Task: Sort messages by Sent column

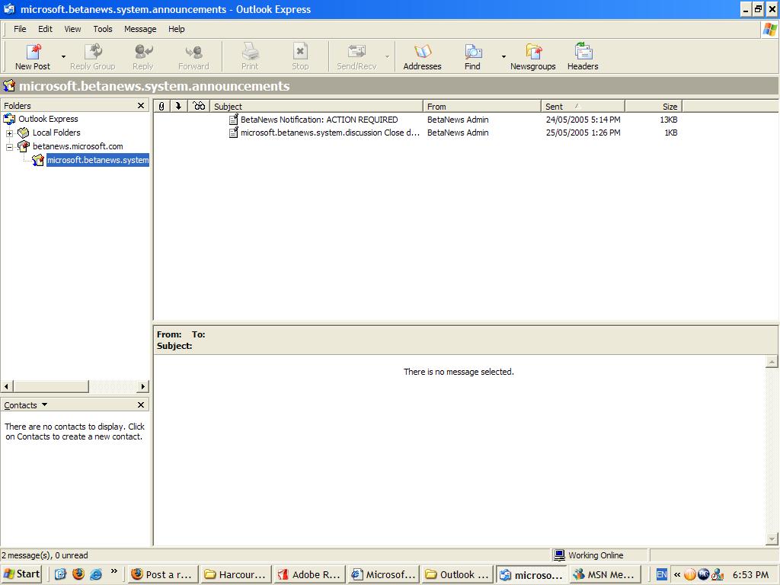Action: (x=583, y=107)
